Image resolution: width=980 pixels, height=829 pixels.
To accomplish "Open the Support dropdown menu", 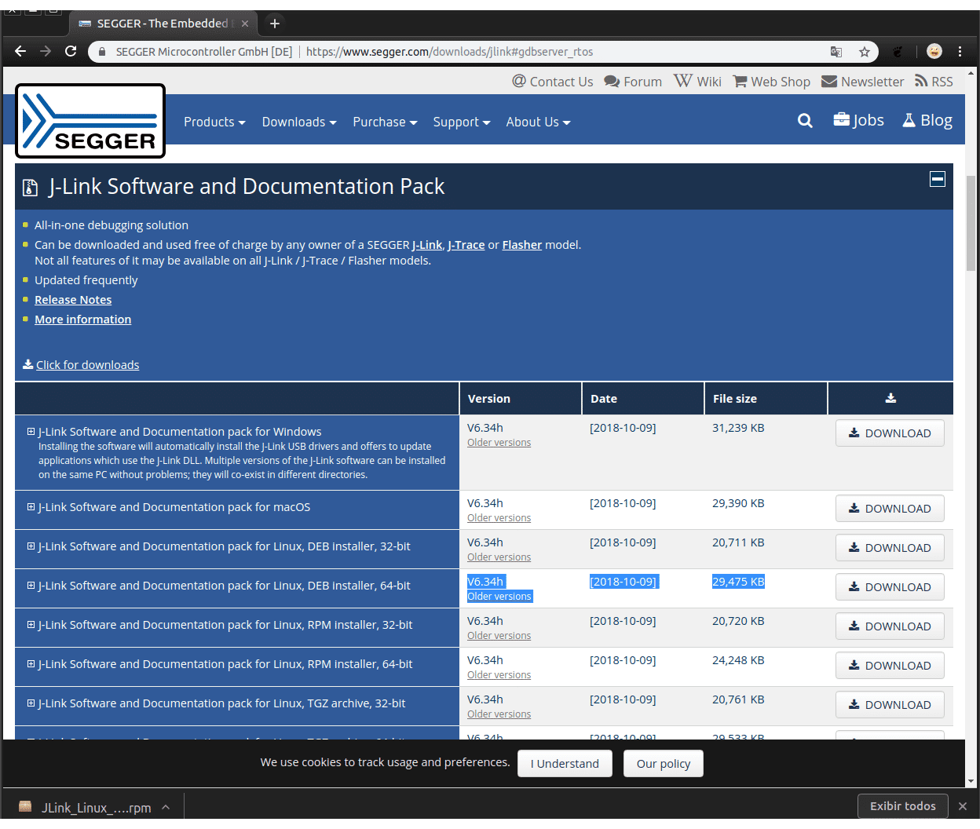I will click(x=462, y=122).
